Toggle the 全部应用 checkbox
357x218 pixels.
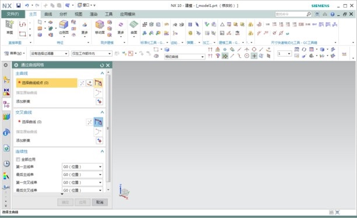18,160
